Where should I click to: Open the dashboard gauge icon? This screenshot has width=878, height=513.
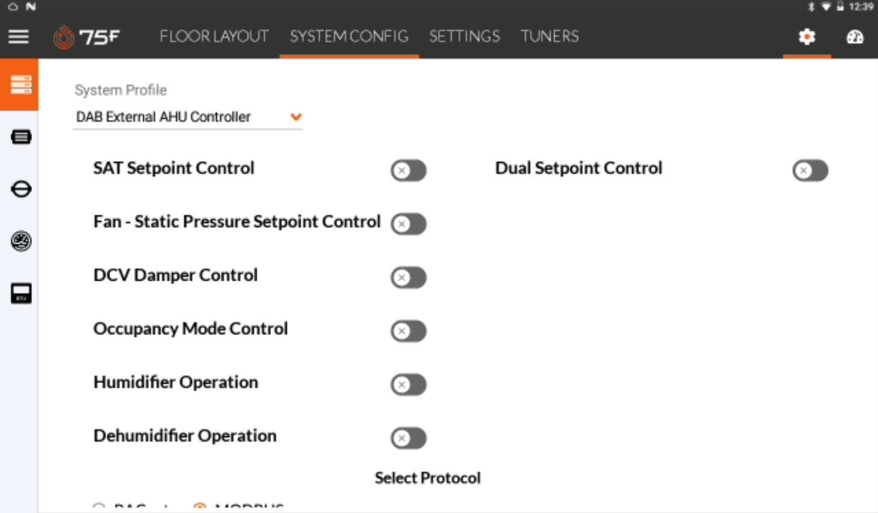coord(855,37)
